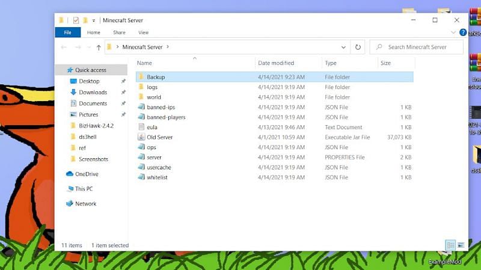
Task: Open the Customize Quick Access Toolbar dropdown
Action: (94, 20)
